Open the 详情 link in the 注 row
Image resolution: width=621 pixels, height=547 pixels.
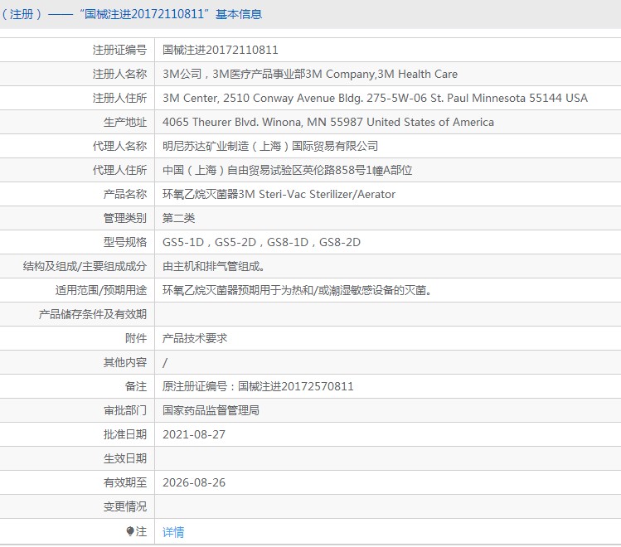173,532
